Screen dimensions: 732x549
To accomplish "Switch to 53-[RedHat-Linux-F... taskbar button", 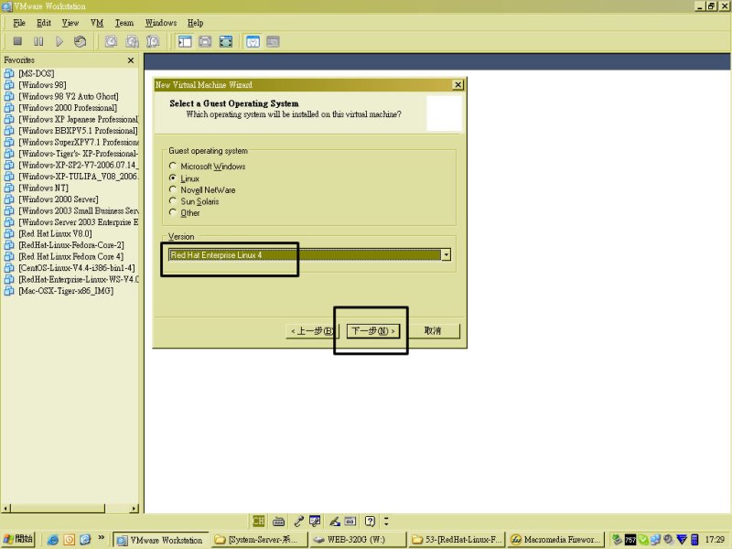I will [457, 540].
